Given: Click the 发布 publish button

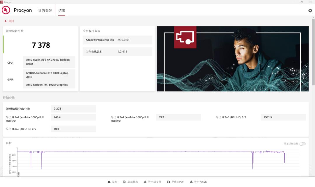Looking at the screenshot, I should coord(113,182).
